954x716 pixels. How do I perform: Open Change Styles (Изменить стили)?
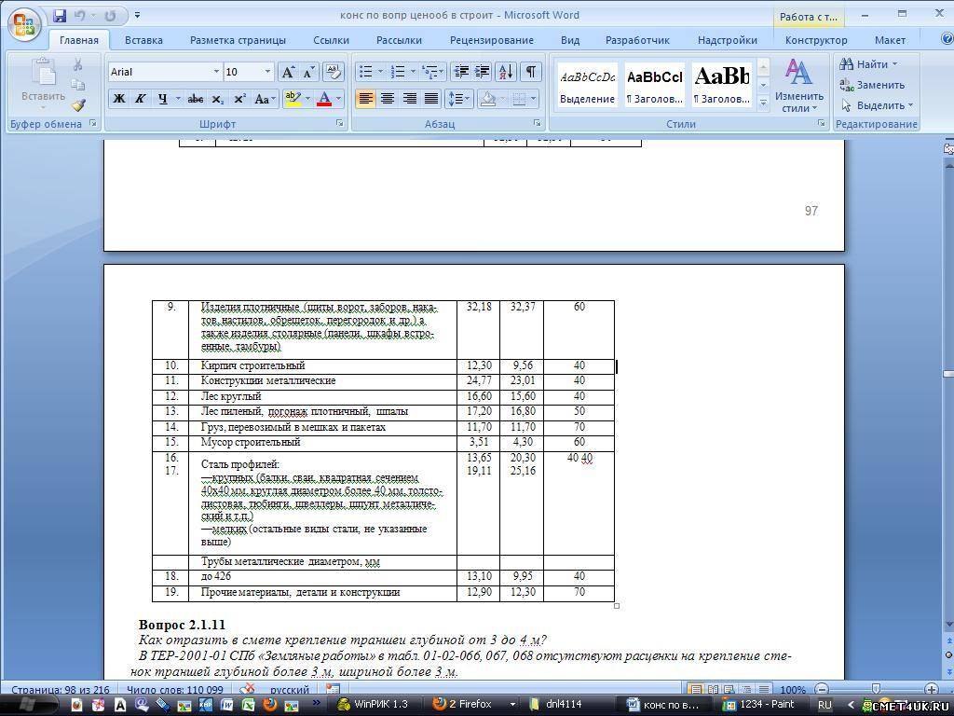pyautogui.click(x=798, y=85)
